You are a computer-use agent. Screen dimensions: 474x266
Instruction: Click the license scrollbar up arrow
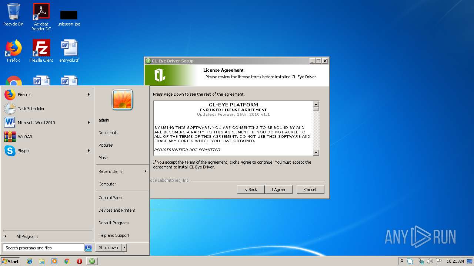pos(316,104)
